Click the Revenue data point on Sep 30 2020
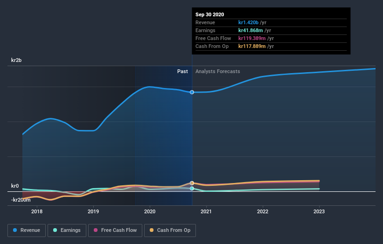383x244 pixels. (x=192, y=92)
